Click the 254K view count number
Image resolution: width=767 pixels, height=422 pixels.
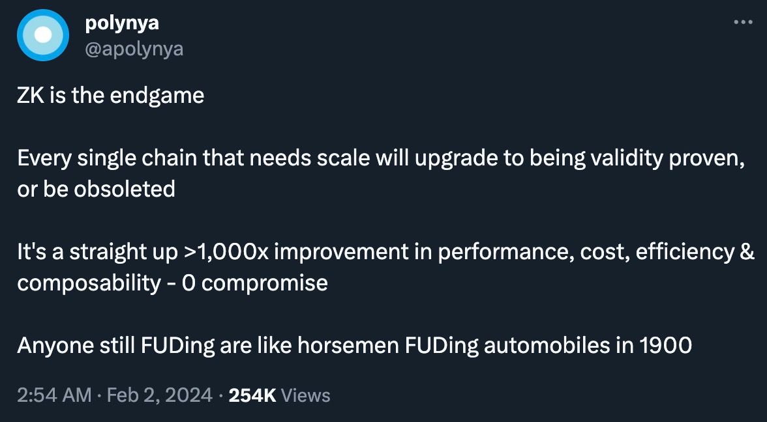point(252,395)
